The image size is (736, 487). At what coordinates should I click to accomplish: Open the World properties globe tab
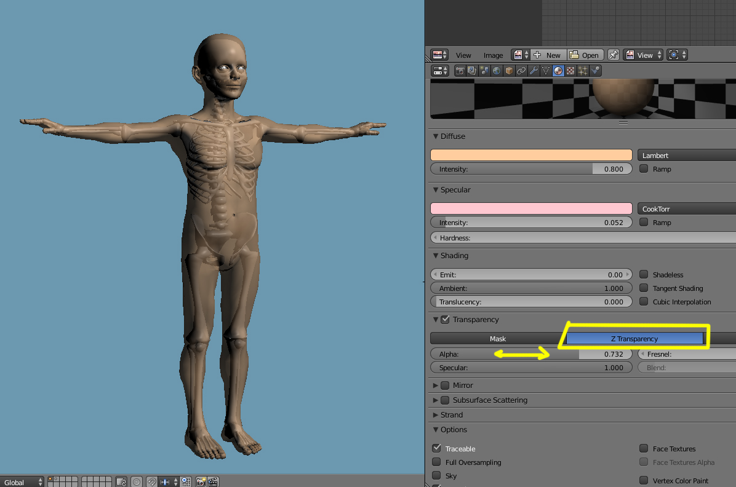point(497,71)
